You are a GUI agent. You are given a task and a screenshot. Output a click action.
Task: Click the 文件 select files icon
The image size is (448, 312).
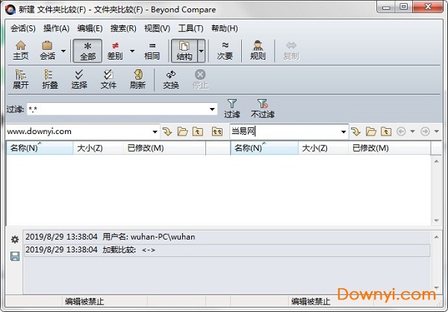pos(108,79)
